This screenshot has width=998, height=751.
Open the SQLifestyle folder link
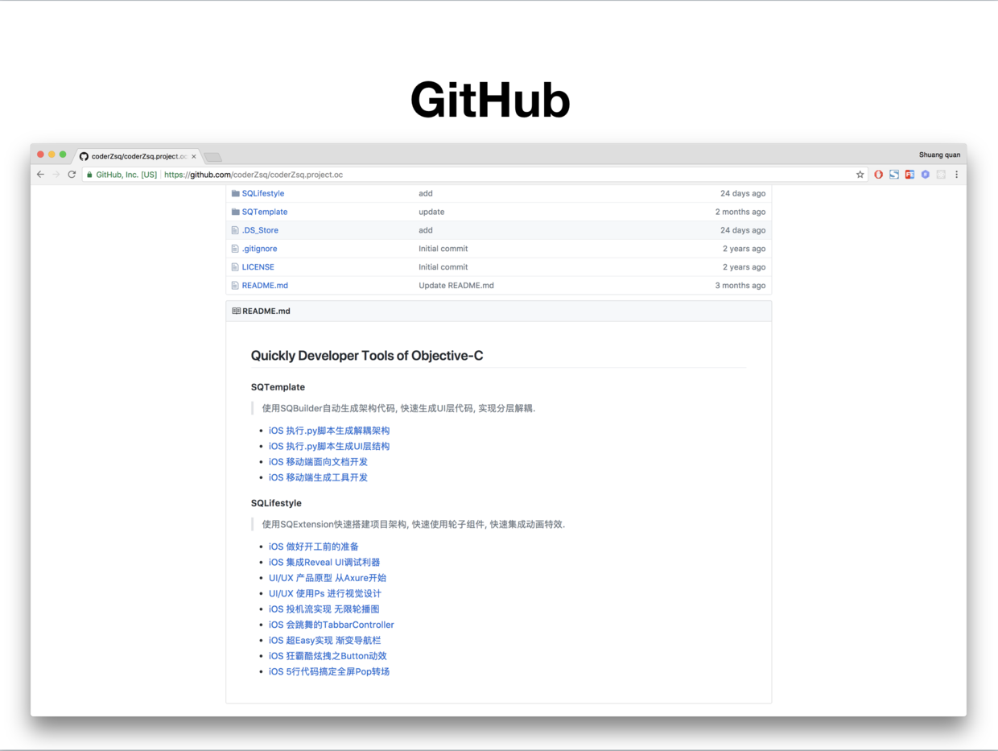[263, 193]
